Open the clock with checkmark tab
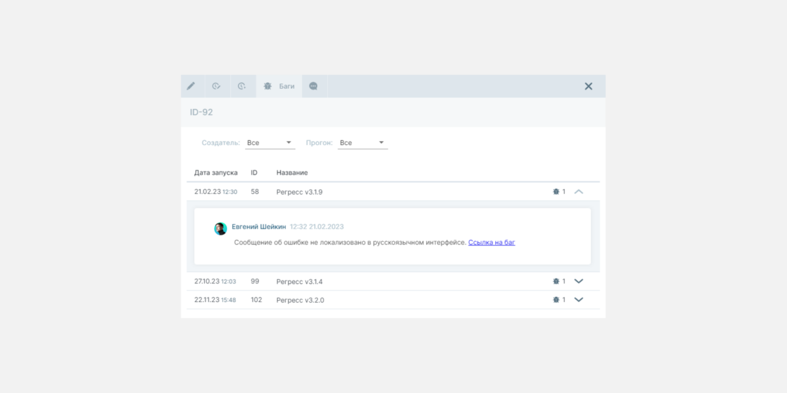 (216, 86)
